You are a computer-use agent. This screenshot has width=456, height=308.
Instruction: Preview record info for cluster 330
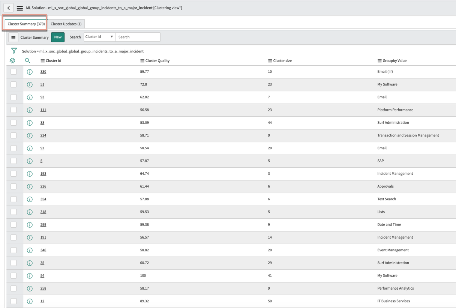30,72
